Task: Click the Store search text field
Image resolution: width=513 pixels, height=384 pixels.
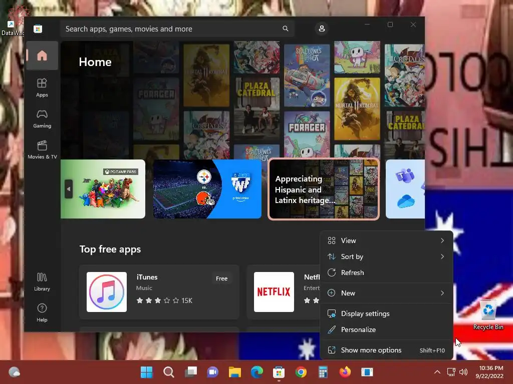Action: (177, 28)
